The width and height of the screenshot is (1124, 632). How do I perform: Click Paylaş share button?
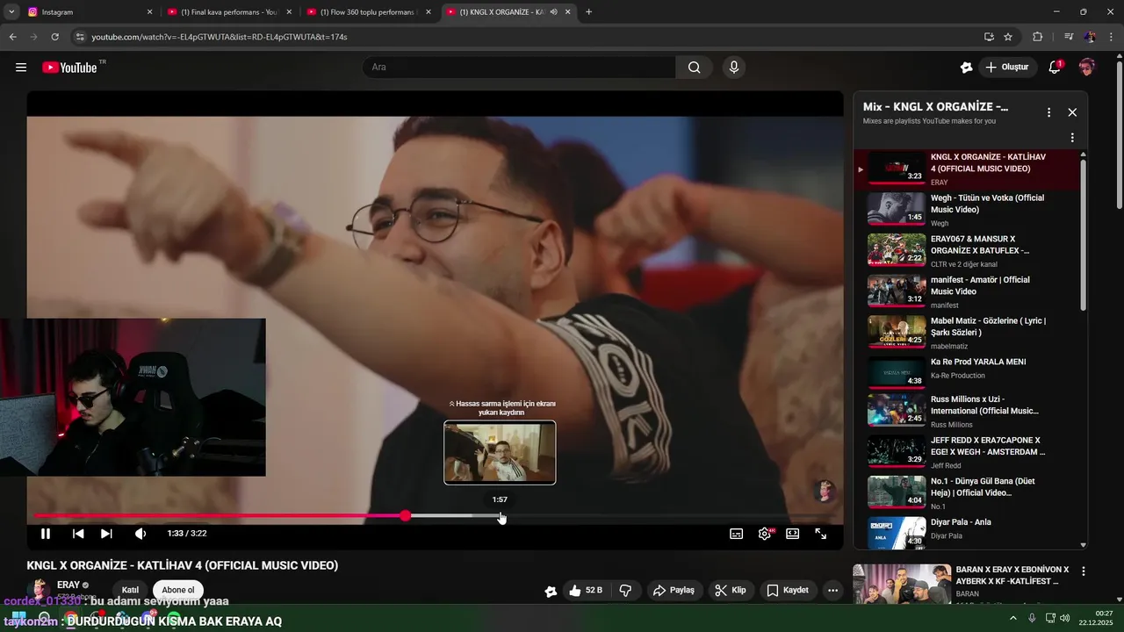[x=674, y=591]
